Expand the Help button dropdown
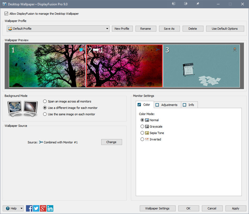Screen dimensions: 249x214 pyautogui.click(x=21, y=208)
